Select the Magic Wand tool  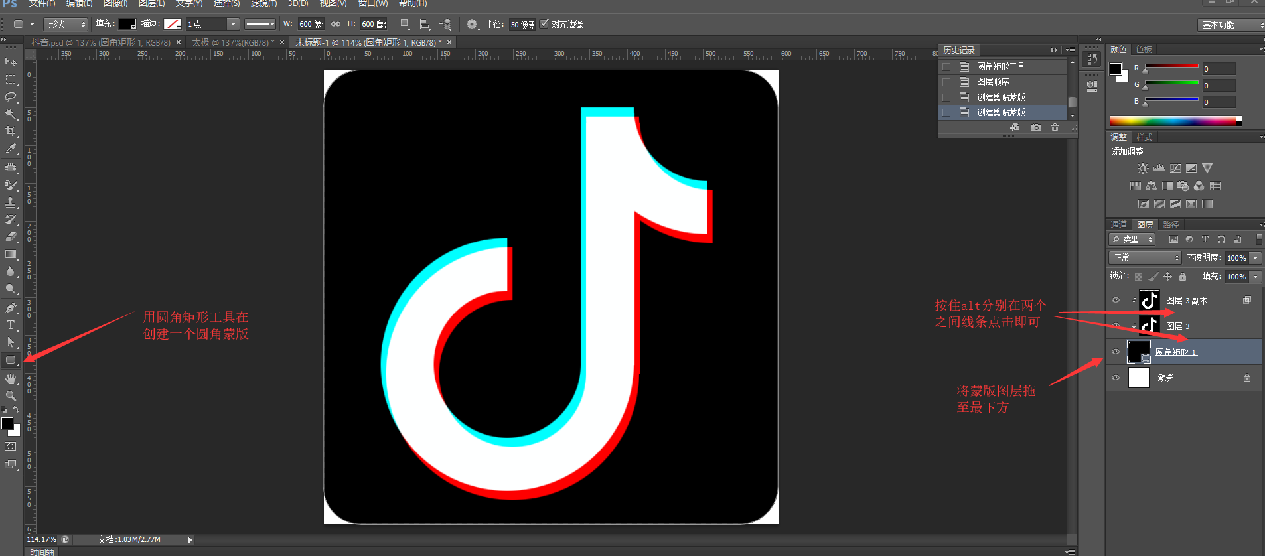tap(11, 114)
